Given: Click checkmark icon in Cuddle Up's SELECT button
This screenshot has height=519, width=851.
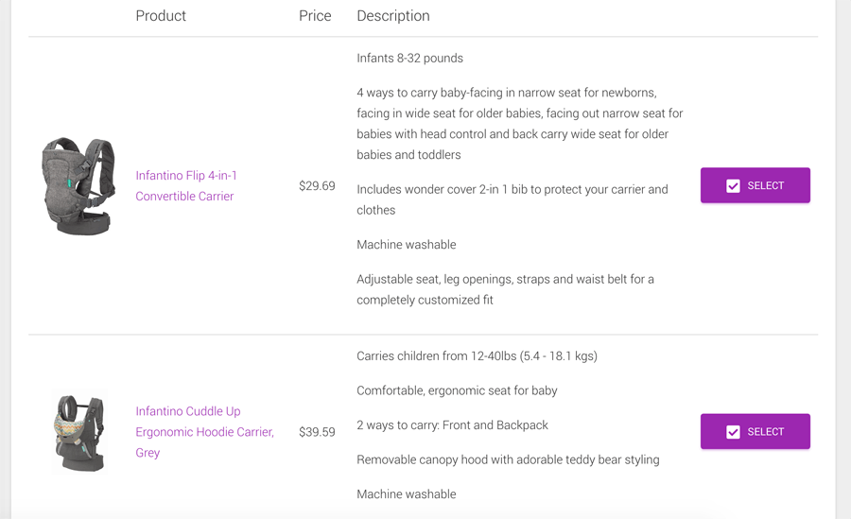Looking at the screenshot, I should 733,432.
